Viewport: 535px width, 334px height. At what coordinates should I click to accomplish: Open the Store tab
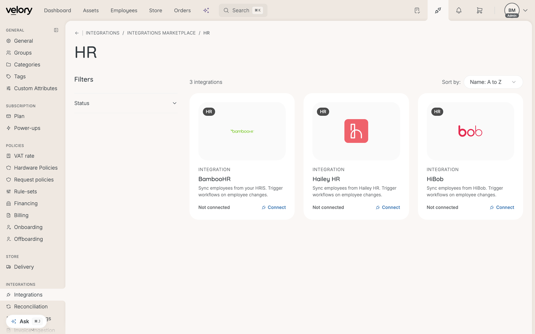(156, 10)
